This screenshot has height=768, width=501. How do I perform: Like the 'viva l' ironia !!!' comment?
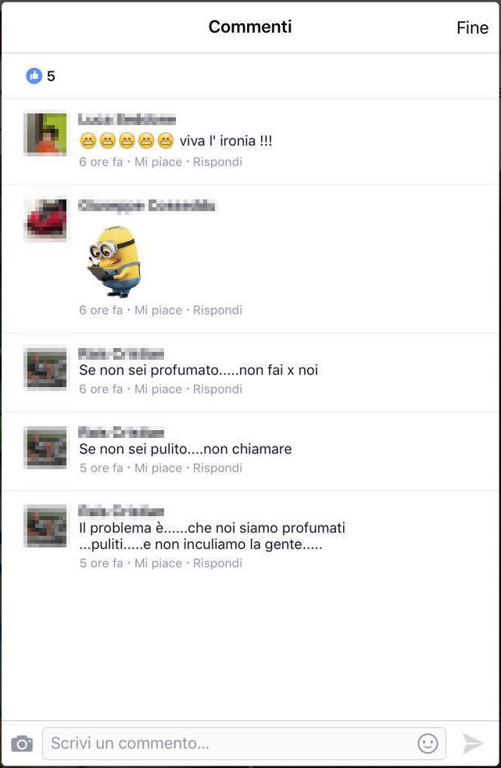point(158,162)
